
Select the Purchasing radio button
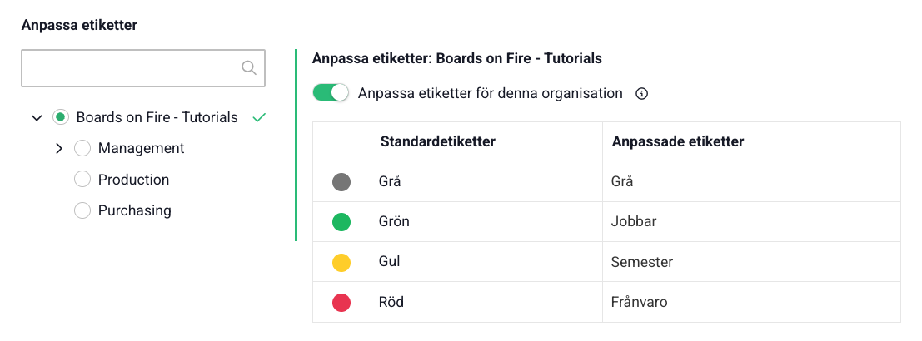tap(82, 210)
